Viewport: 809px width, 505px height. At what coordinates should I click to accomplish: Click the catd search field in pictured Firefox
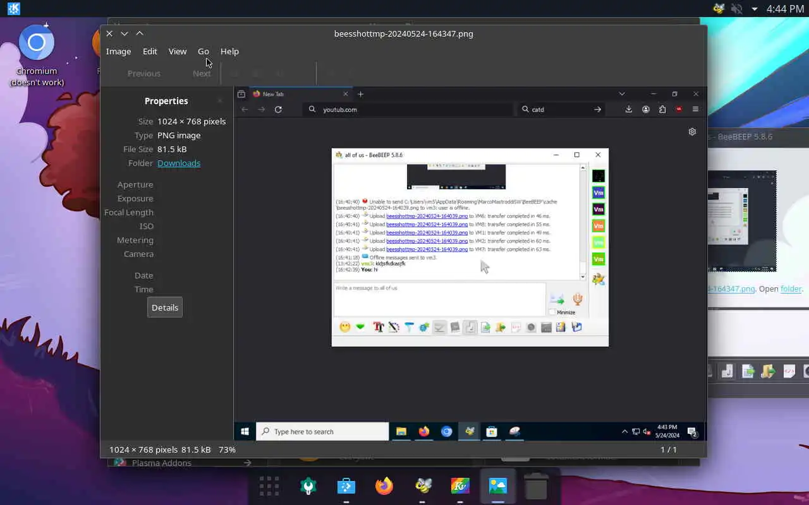[562, 109]
